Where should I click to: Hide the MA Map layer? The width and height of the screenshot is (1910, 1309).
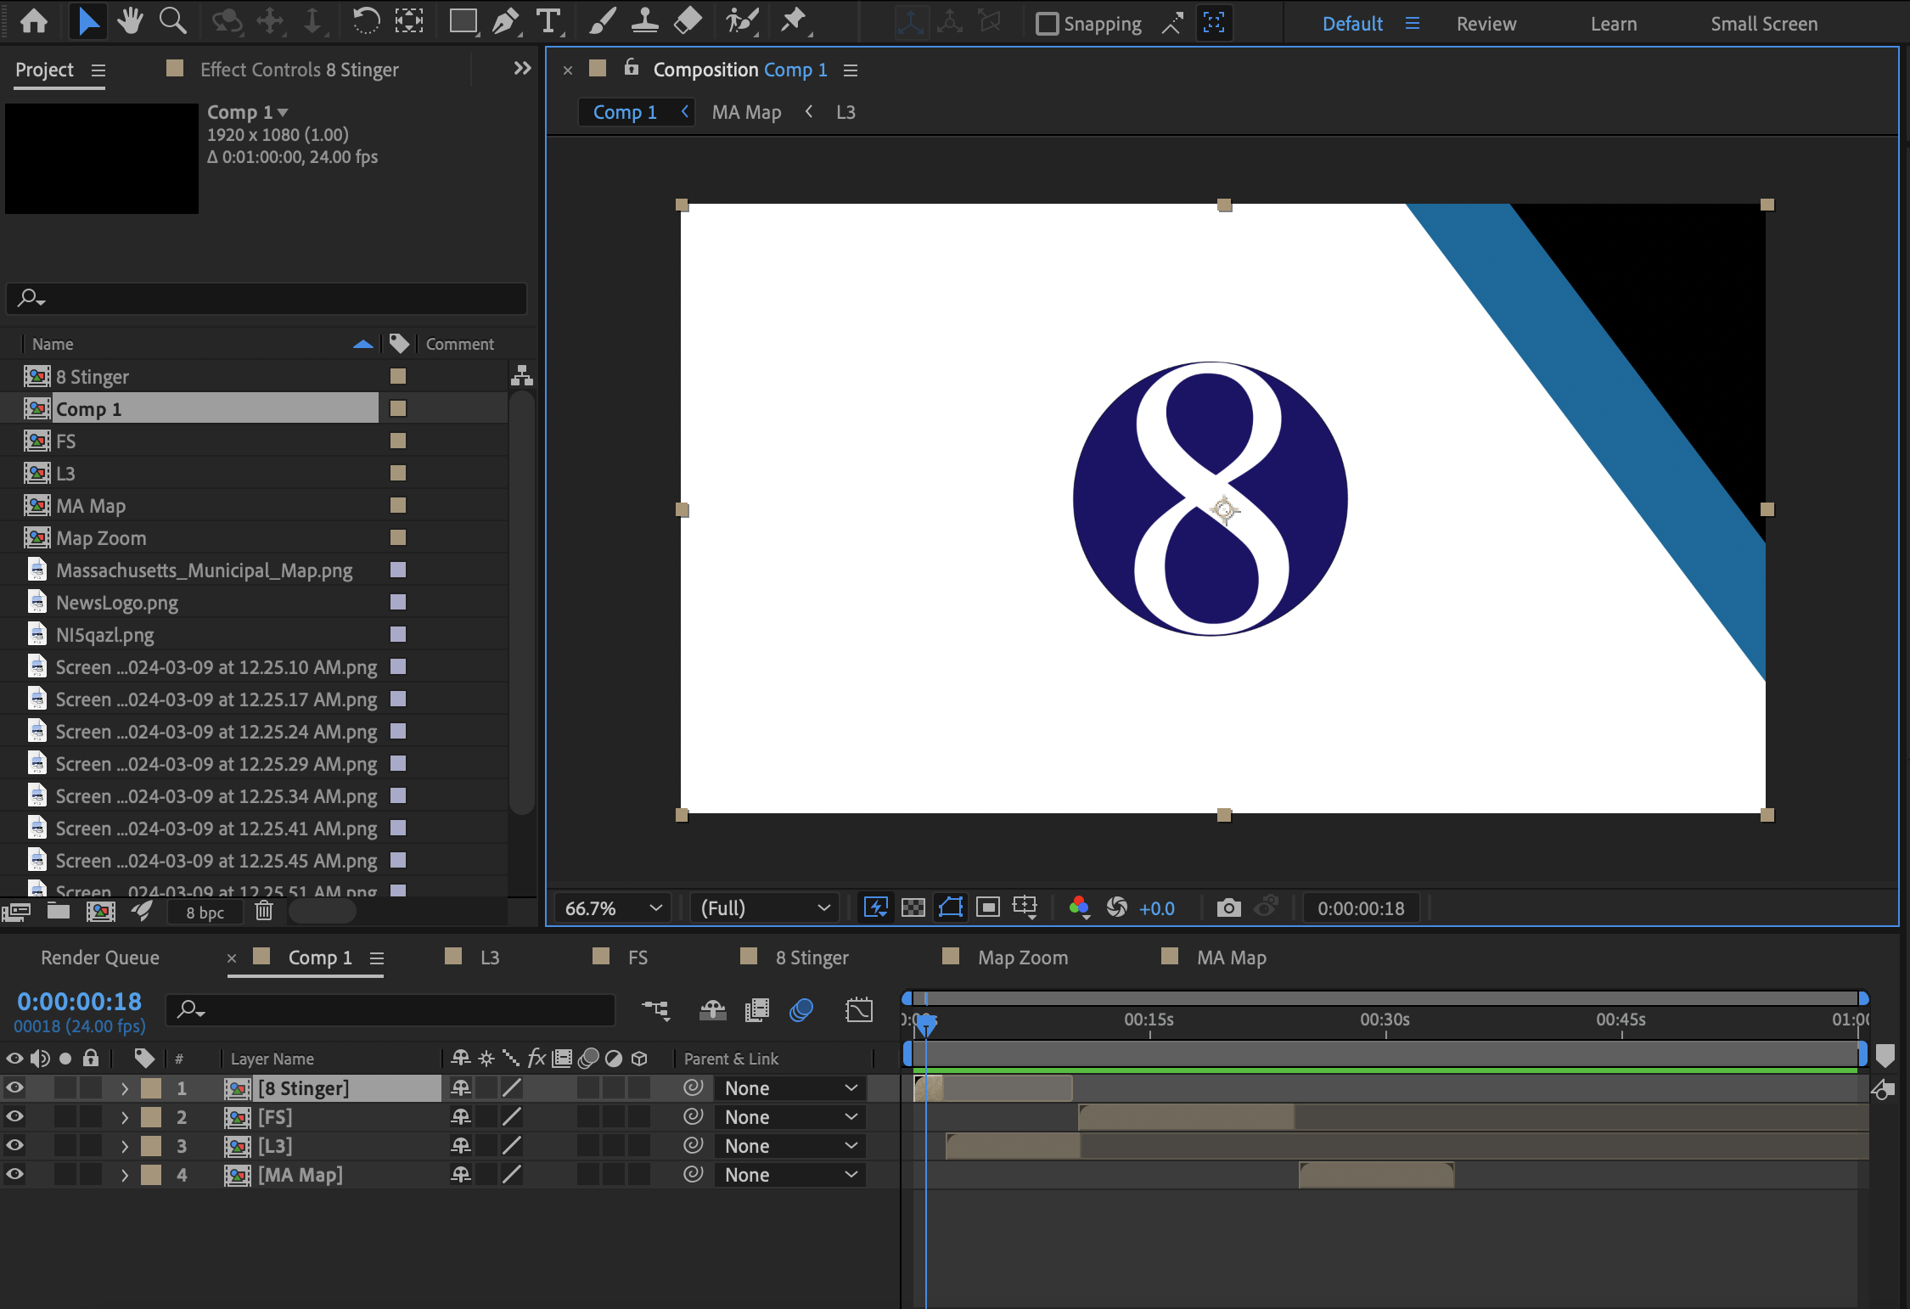point(15,1175)
